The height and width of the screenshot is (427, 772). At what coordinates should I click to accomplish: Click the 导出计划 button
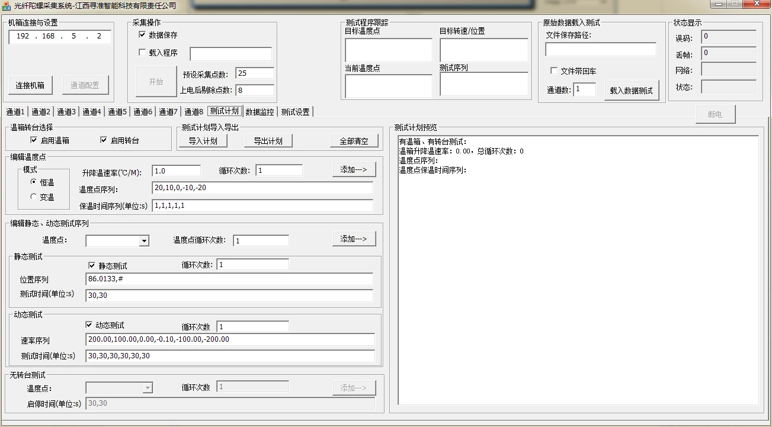click(x=268, y=141)
